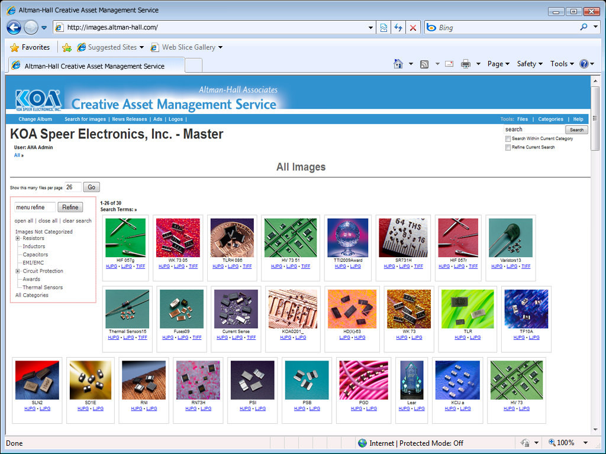Image resolution: width=606 pixels, height=454 pixels.
Task: Download LJPG for Varistors13
Action: tap(512, 267)
